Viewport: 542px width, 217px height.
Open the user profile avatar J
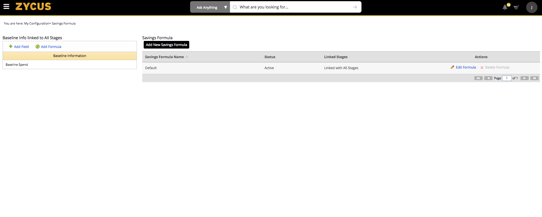point(532,7)
